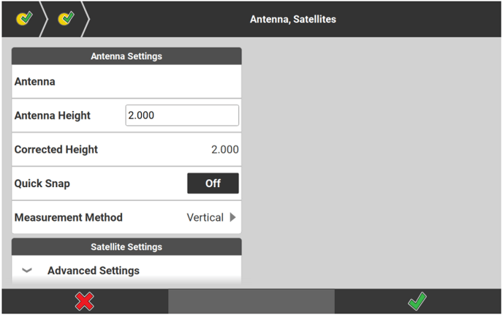Toggle the Quick Snap Off switch

click(x=213, y=183)
